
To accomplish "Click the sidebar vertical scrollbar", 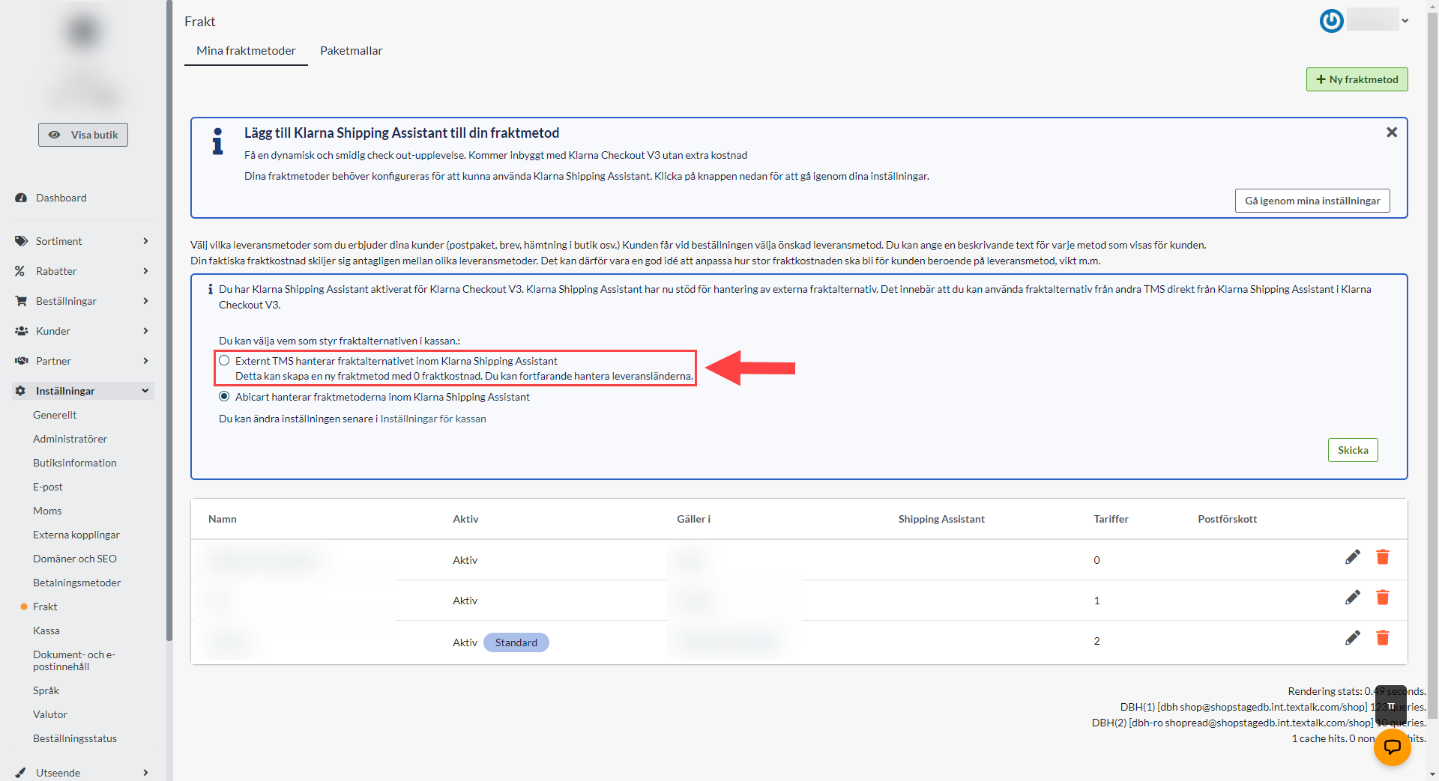I will (x=169, y=320).
